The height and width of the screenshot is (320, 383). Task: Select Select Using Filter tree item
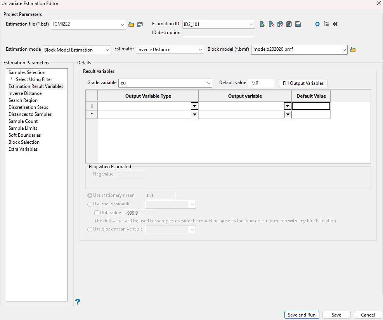point(34,79)
